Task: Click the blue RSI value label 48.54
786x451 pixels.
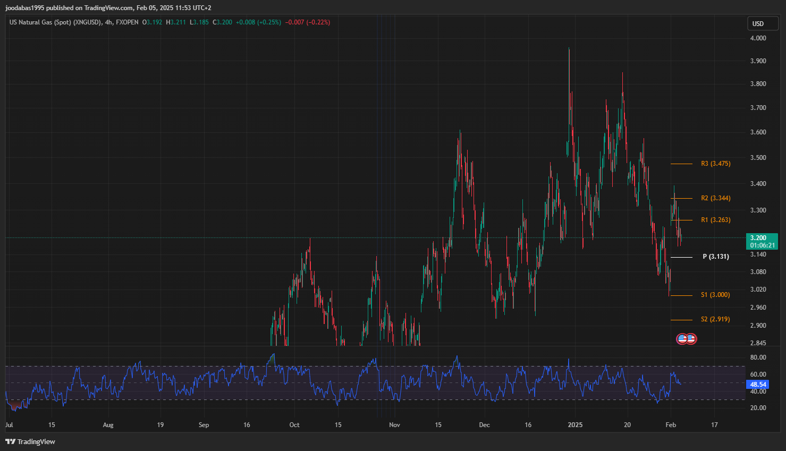Action: (758, 385)
